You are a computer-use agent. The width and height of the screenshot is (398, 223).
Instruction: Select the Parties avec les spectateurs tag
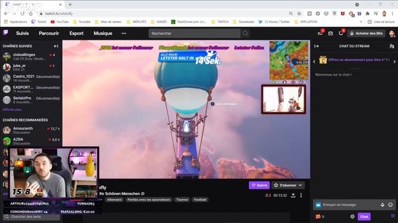[149, 199]
